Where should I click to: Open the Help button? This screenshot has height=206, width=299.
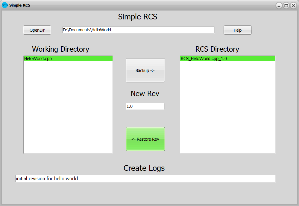pos(237,30)
